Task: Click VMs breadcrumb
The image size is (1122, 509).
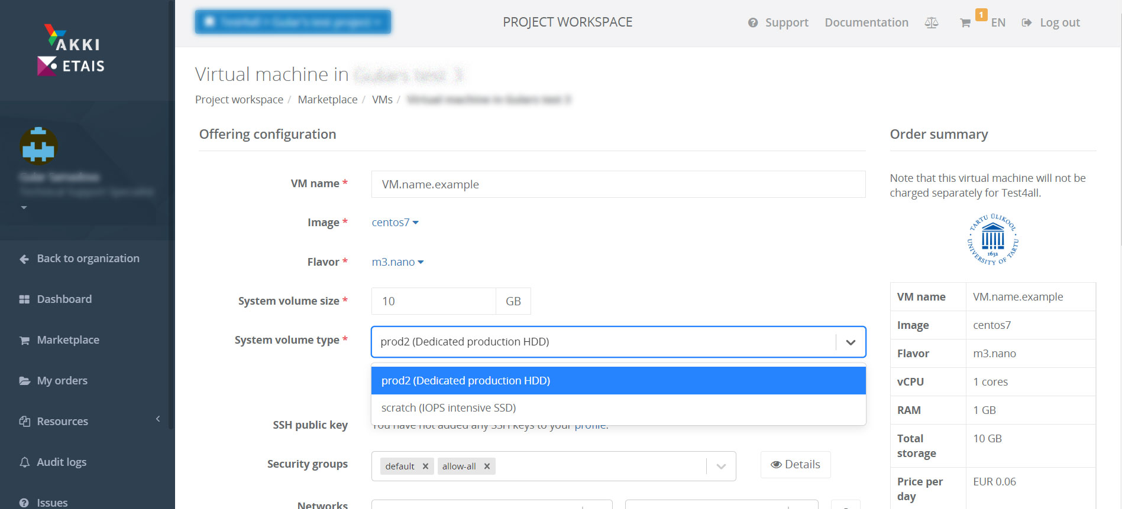Action: pos(382,100)
